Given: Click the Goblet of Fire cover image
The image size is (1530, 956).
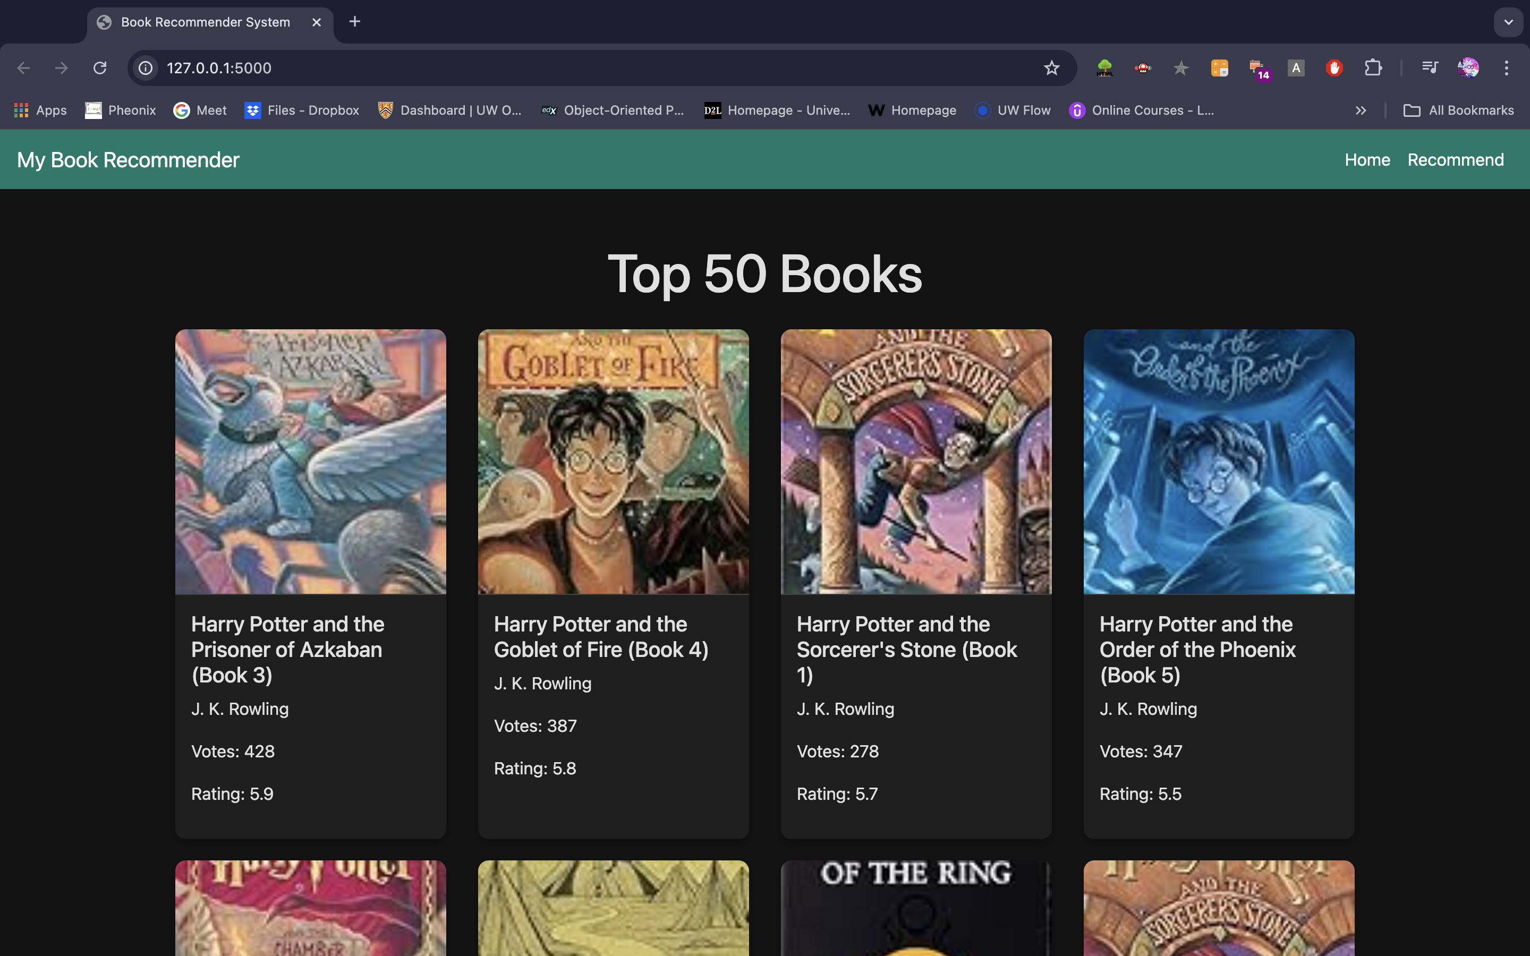Looking at the screenshot, I should point(613,462).
